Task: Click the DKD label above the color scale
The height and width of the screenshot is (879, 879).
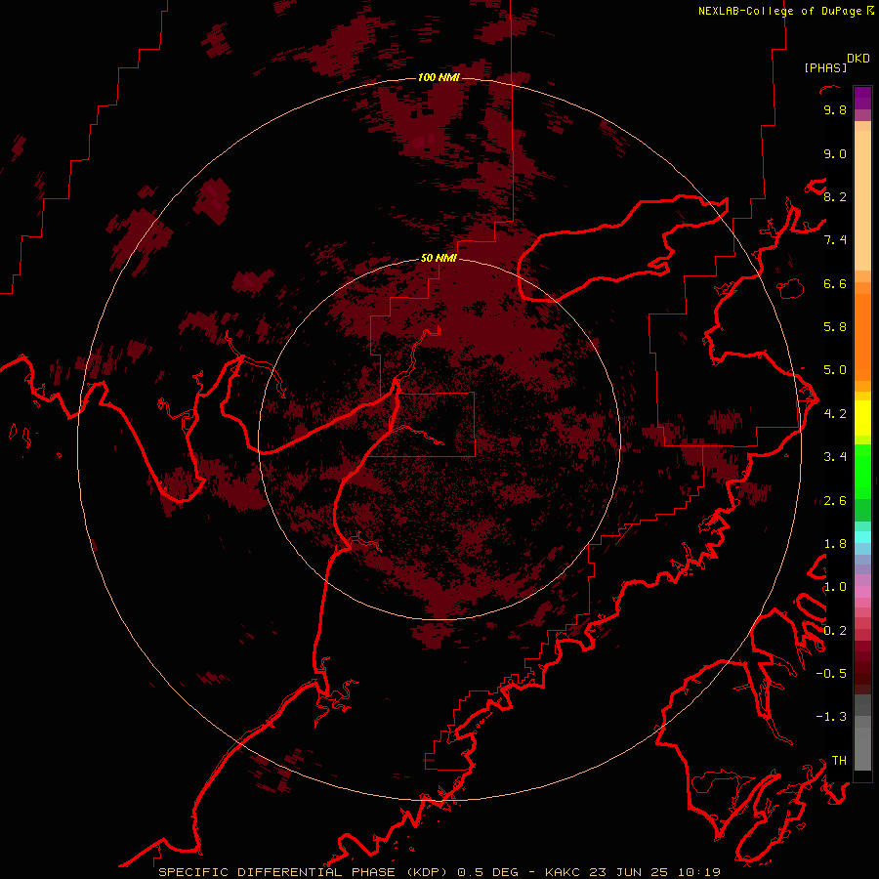Action: 858,59
